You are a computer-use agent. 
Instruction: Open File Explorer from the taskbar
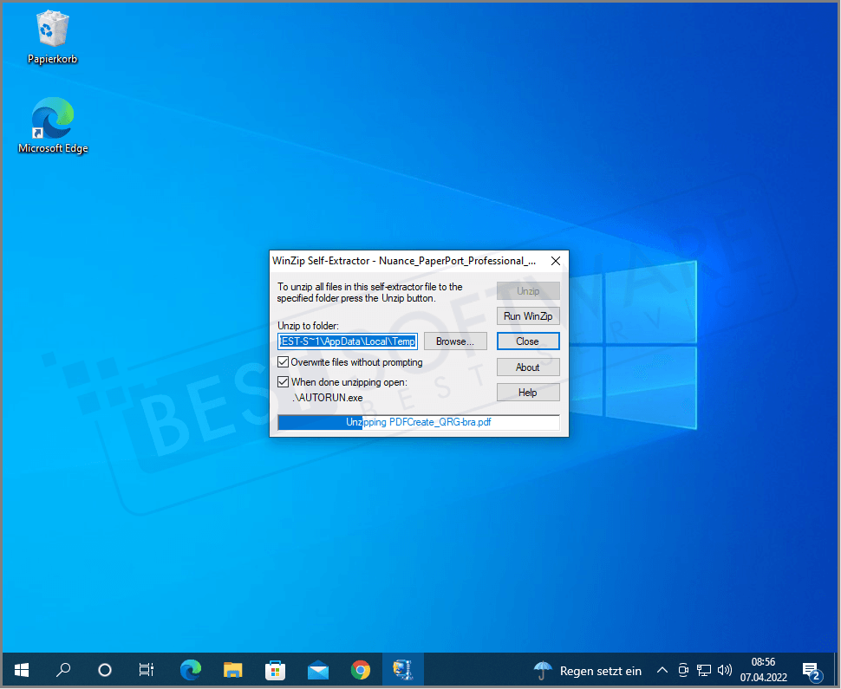[x=232, y=669]
